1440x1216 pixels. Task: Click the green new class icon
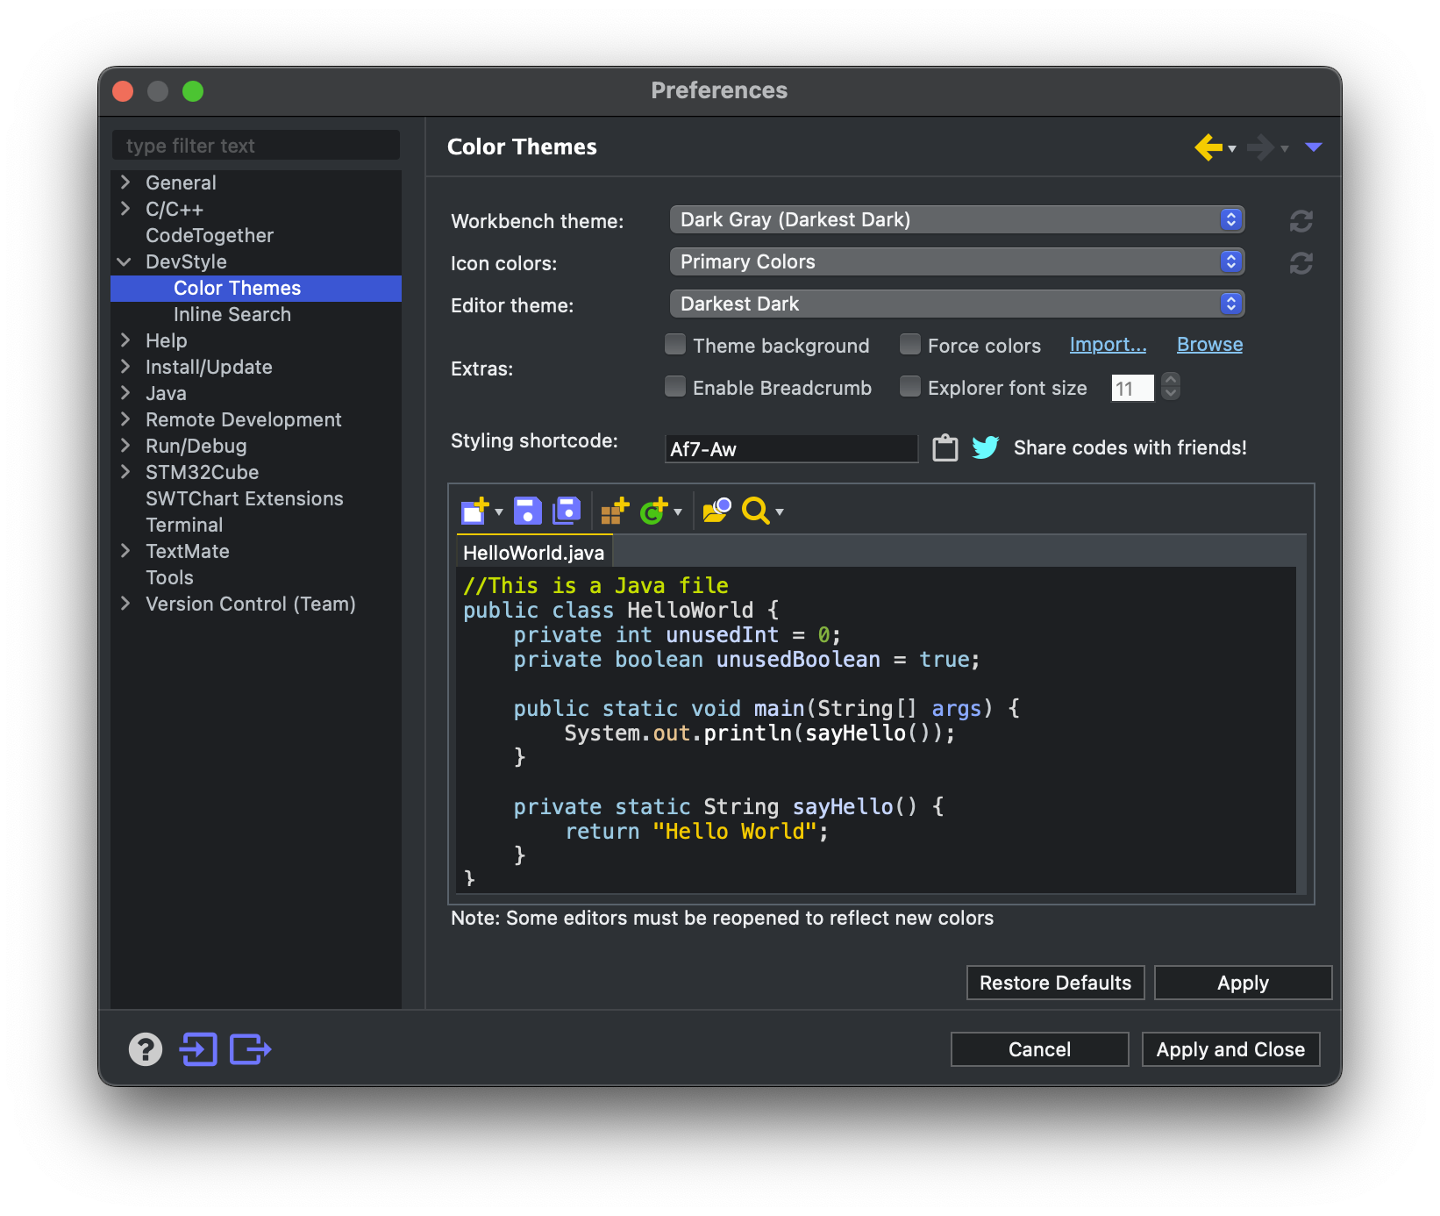tap(654, 511)
